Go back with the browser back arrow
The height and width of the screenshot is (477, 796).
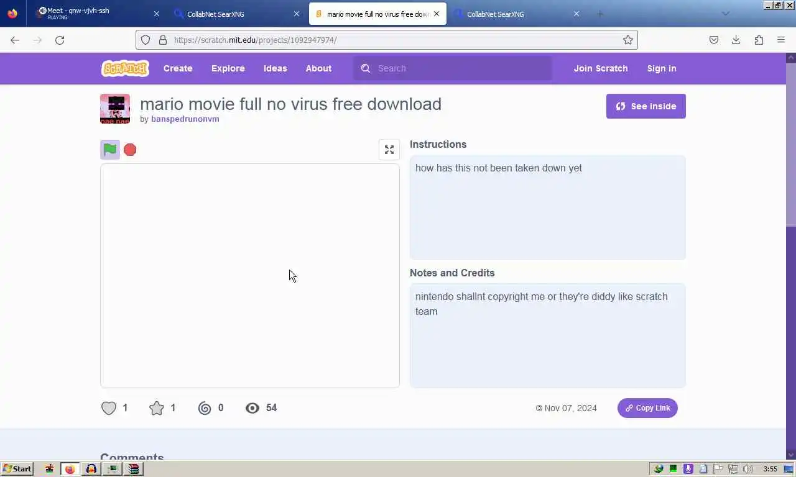coord(15,40)
